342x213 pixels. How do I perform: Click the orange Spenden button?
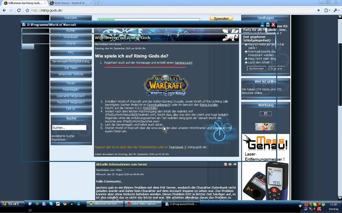(x=221, y=18)
